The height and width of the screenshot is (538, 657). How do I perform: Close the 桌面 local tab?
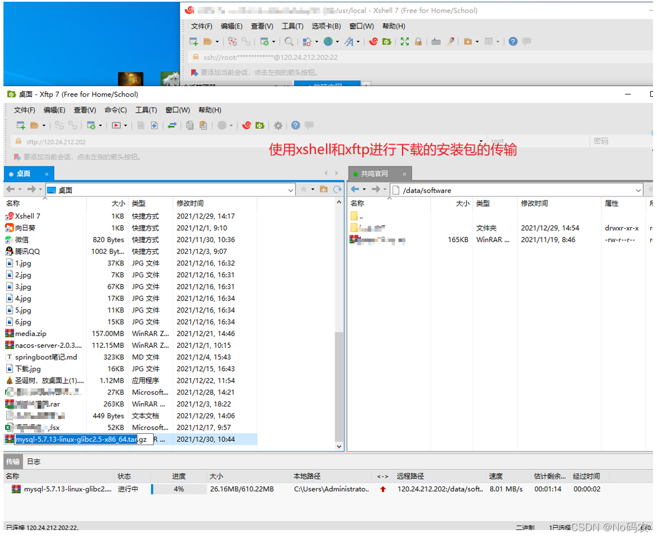coord(47,174)
